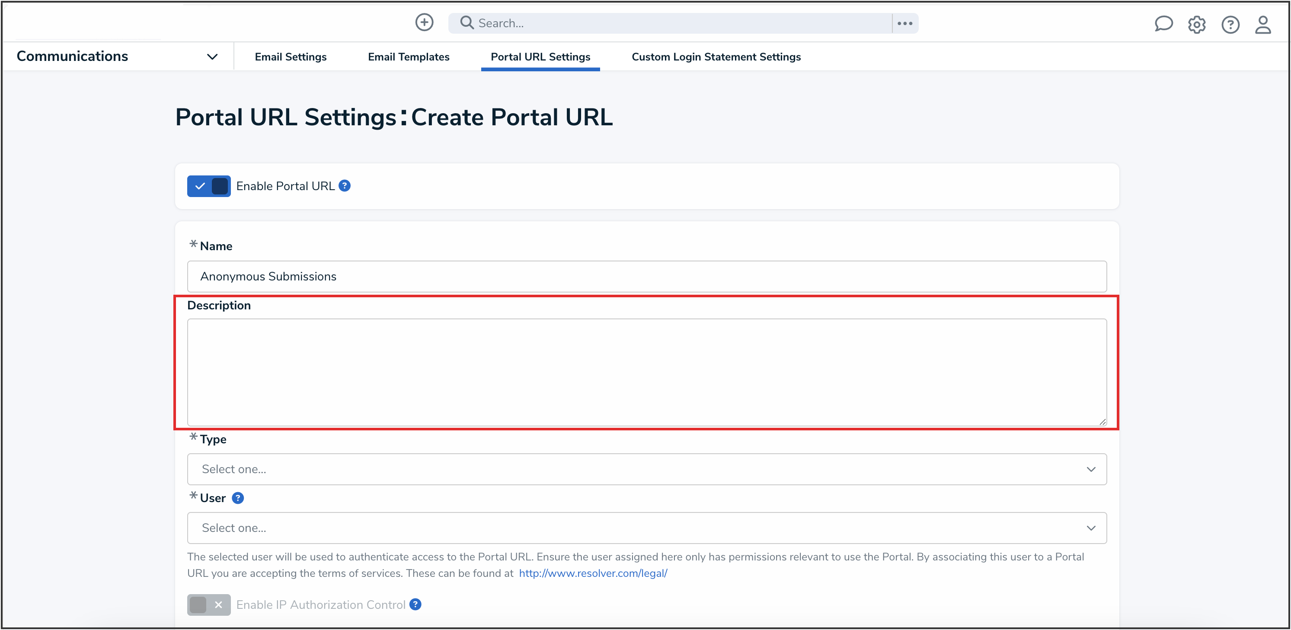Click the plus quick-create icon
Screen dimensions: 1291x630
coord(424,22)
